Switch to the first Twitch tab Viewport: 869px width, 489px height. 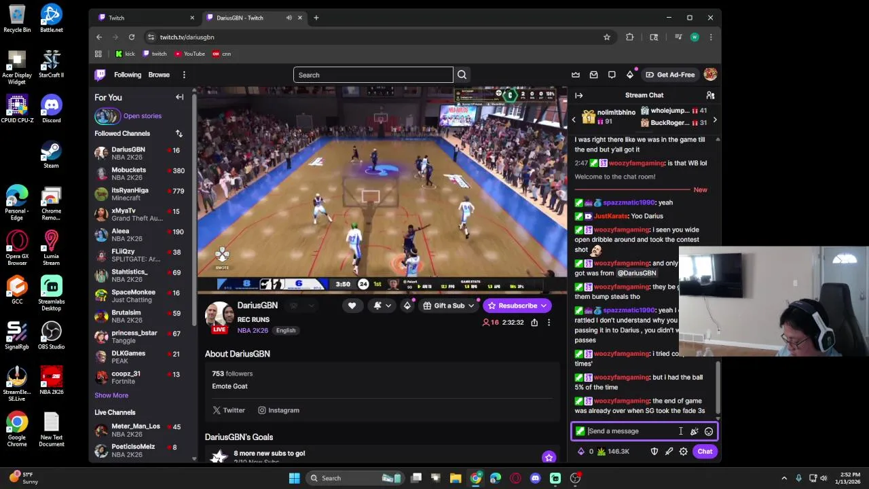coord(145,18)
